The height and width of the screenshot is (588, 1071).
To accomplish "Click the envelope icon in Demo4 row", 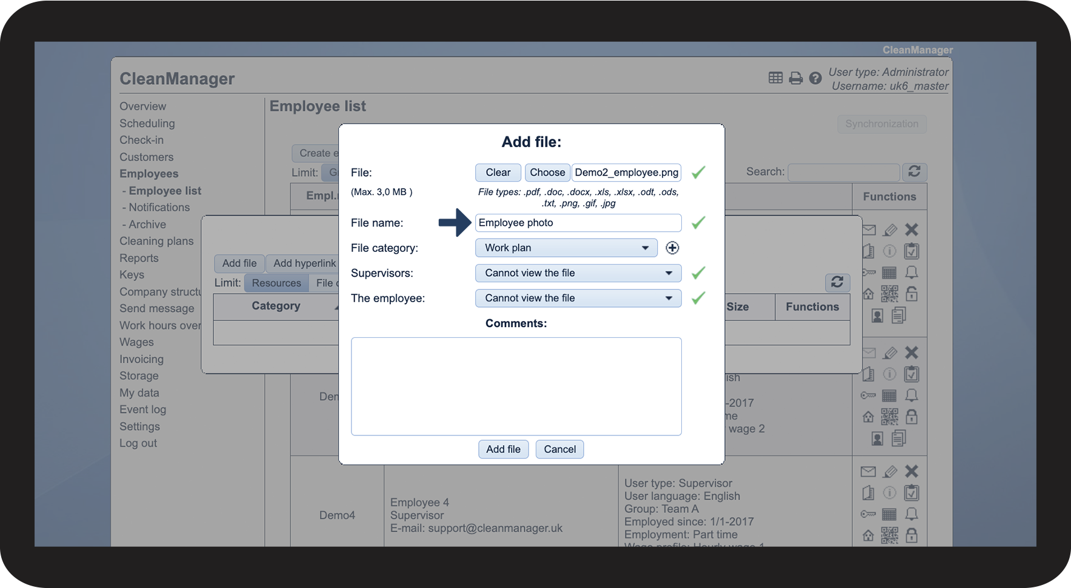I will click(x=869, y=472).
